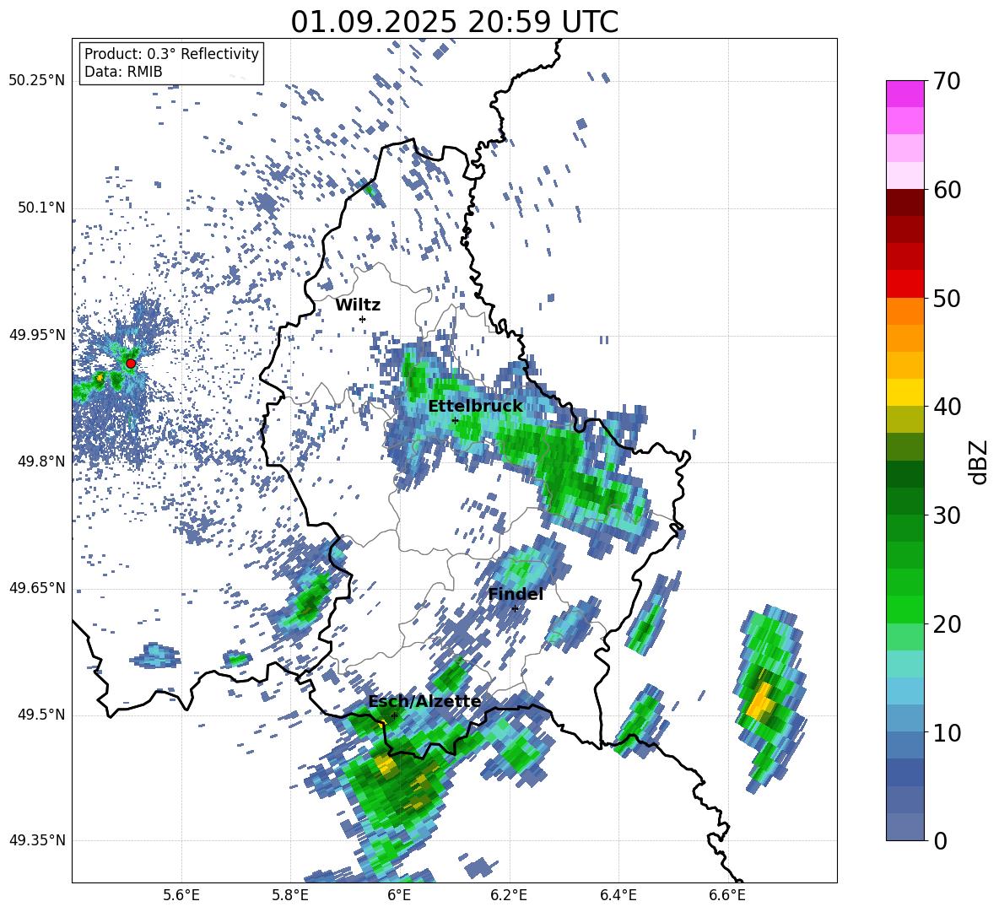999x912 pixels.
Task: Click the 50.25°N latitude label
Action: coord(38,81)
